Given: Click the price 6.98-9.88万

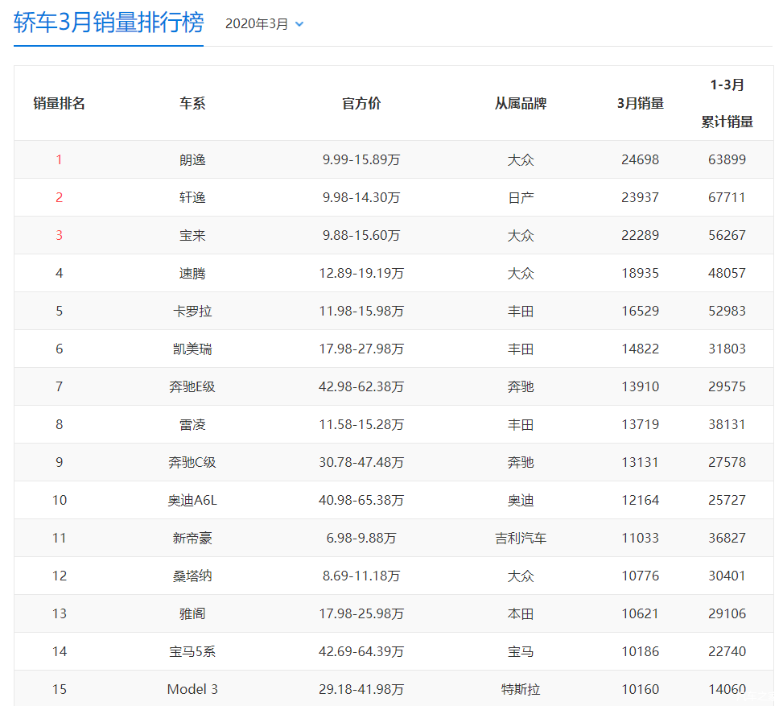Looking at the screenshot, I should (x=361, y=538).
